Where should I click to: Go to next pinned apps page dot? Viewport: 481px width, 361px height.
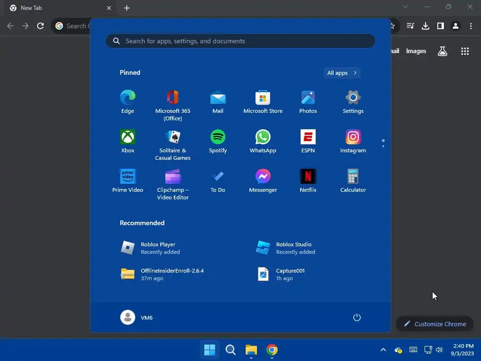coord(383,146)
